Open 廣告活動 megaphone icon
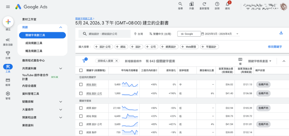This screenshot has height=136, width=289. click(x=8, y=40)
